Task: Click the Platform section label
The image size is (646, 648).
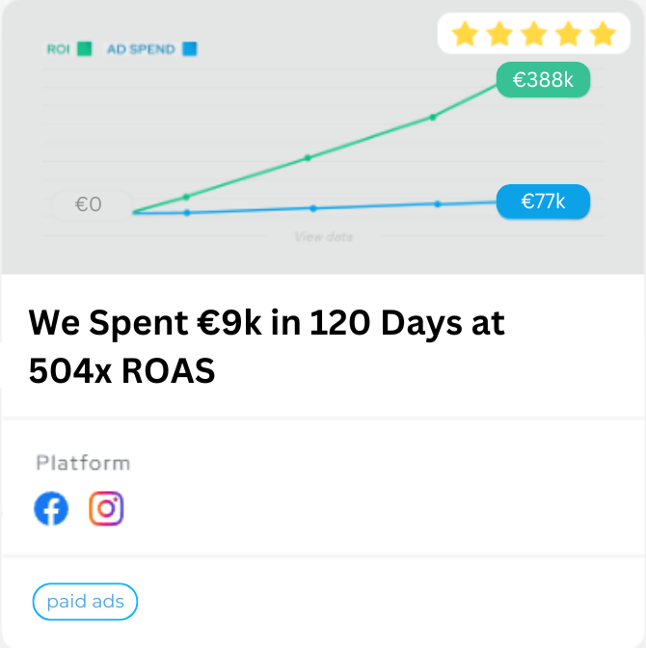Action: pyautogui.click(x=83, y=463)
